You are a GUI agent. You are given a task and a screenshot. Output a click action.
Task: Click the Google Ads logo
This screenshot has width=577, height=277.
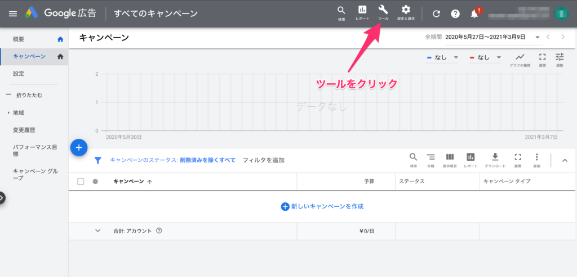[32, 13]
